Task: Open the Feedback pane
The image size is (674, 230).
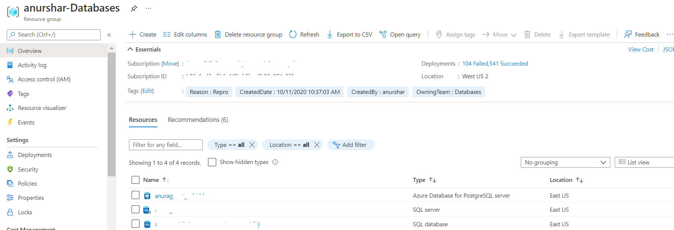Action: (x=642, y=35)
